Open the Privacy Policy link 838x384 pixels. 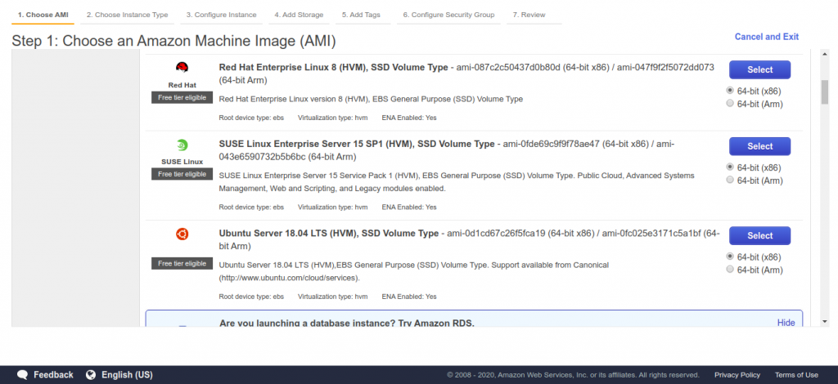(737, 374)
